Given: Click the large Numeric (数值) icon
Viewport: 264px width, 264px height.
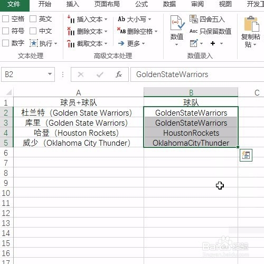Looking at the screenshot, I should click(177, 23).
